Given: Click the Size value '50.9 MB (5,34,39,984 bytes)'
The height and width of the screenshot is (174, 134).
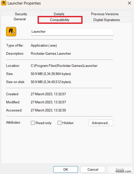Looking at the screenshot, I should [51, 74].
